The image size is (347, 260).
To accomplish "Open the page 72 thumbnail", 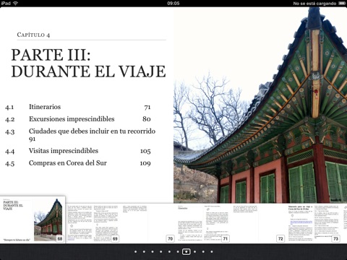I will [x=259, y=223].
